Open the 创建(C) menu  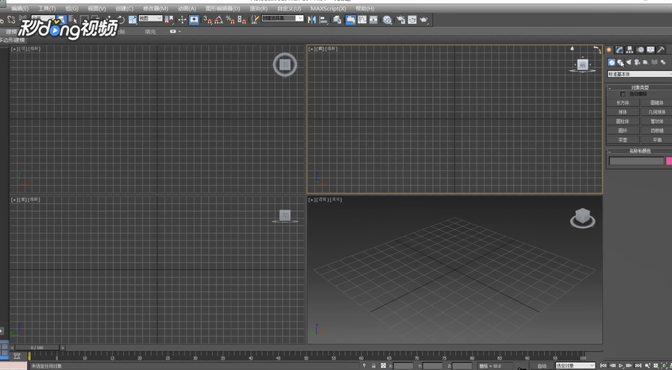[124, 9]
